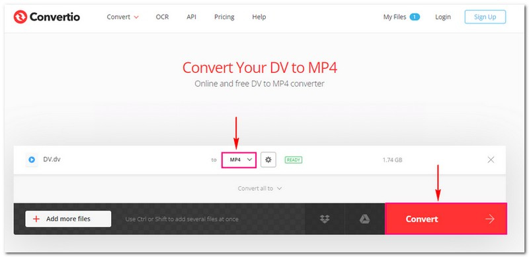Click the Convertio logo
Image resolution: width=529 pixels, height=257 pixels.
coord(46,17)
